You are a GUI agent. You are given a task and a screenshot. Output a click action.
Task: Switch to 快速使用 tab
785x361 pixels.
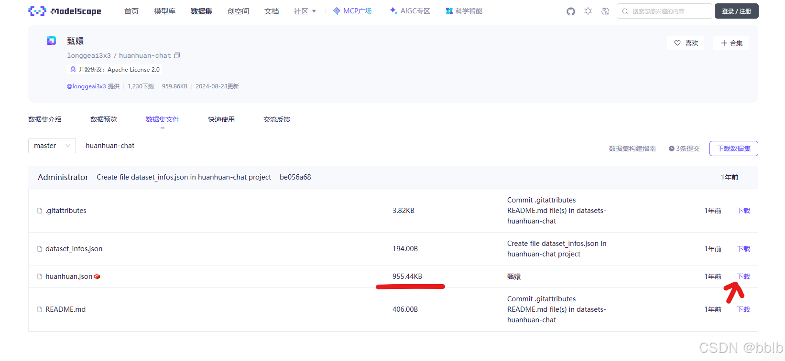pos(221,119)
